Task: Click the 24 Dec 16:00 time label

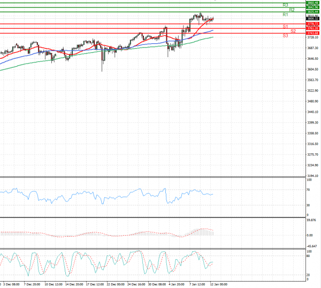Action: coord(136,284)
